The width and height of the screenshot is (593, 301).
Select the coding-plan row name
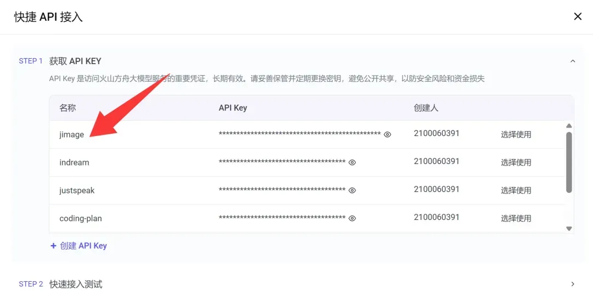[x=81, y=218]
